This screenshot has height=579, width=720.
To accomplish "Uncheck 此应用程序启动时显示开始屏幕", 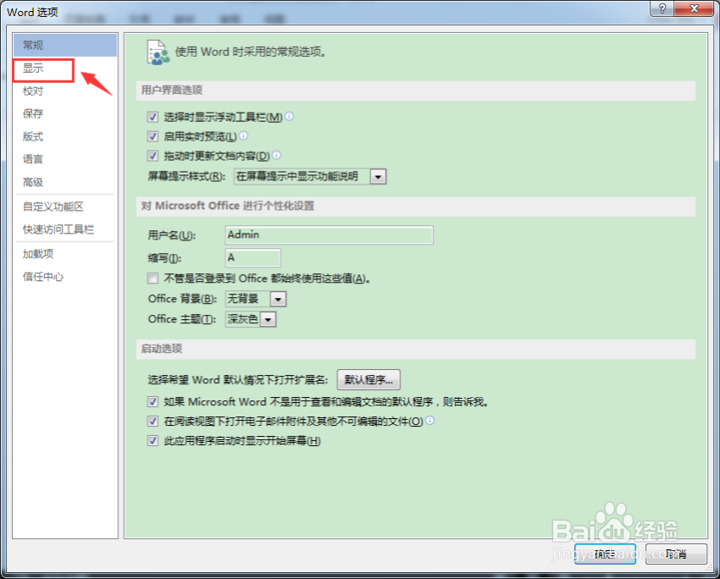I will 152,440.
